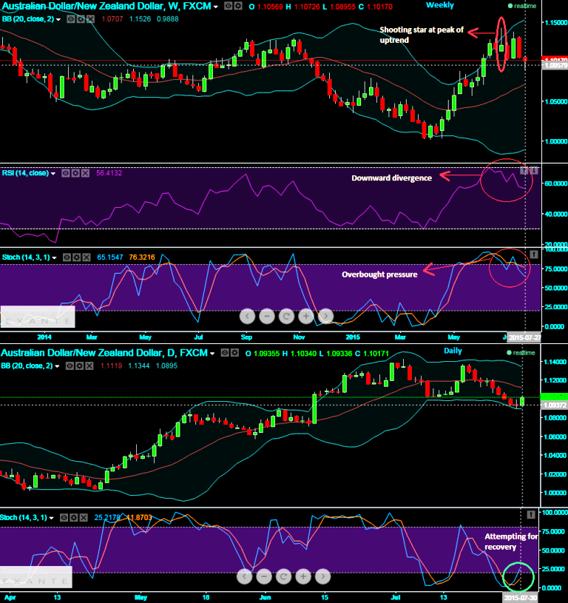Click daily chart realtime status indicator

coord(521,353)
